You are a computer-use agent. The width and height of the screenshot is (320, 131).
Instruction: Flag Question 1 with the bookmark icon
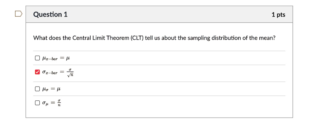tap(18, 14)
